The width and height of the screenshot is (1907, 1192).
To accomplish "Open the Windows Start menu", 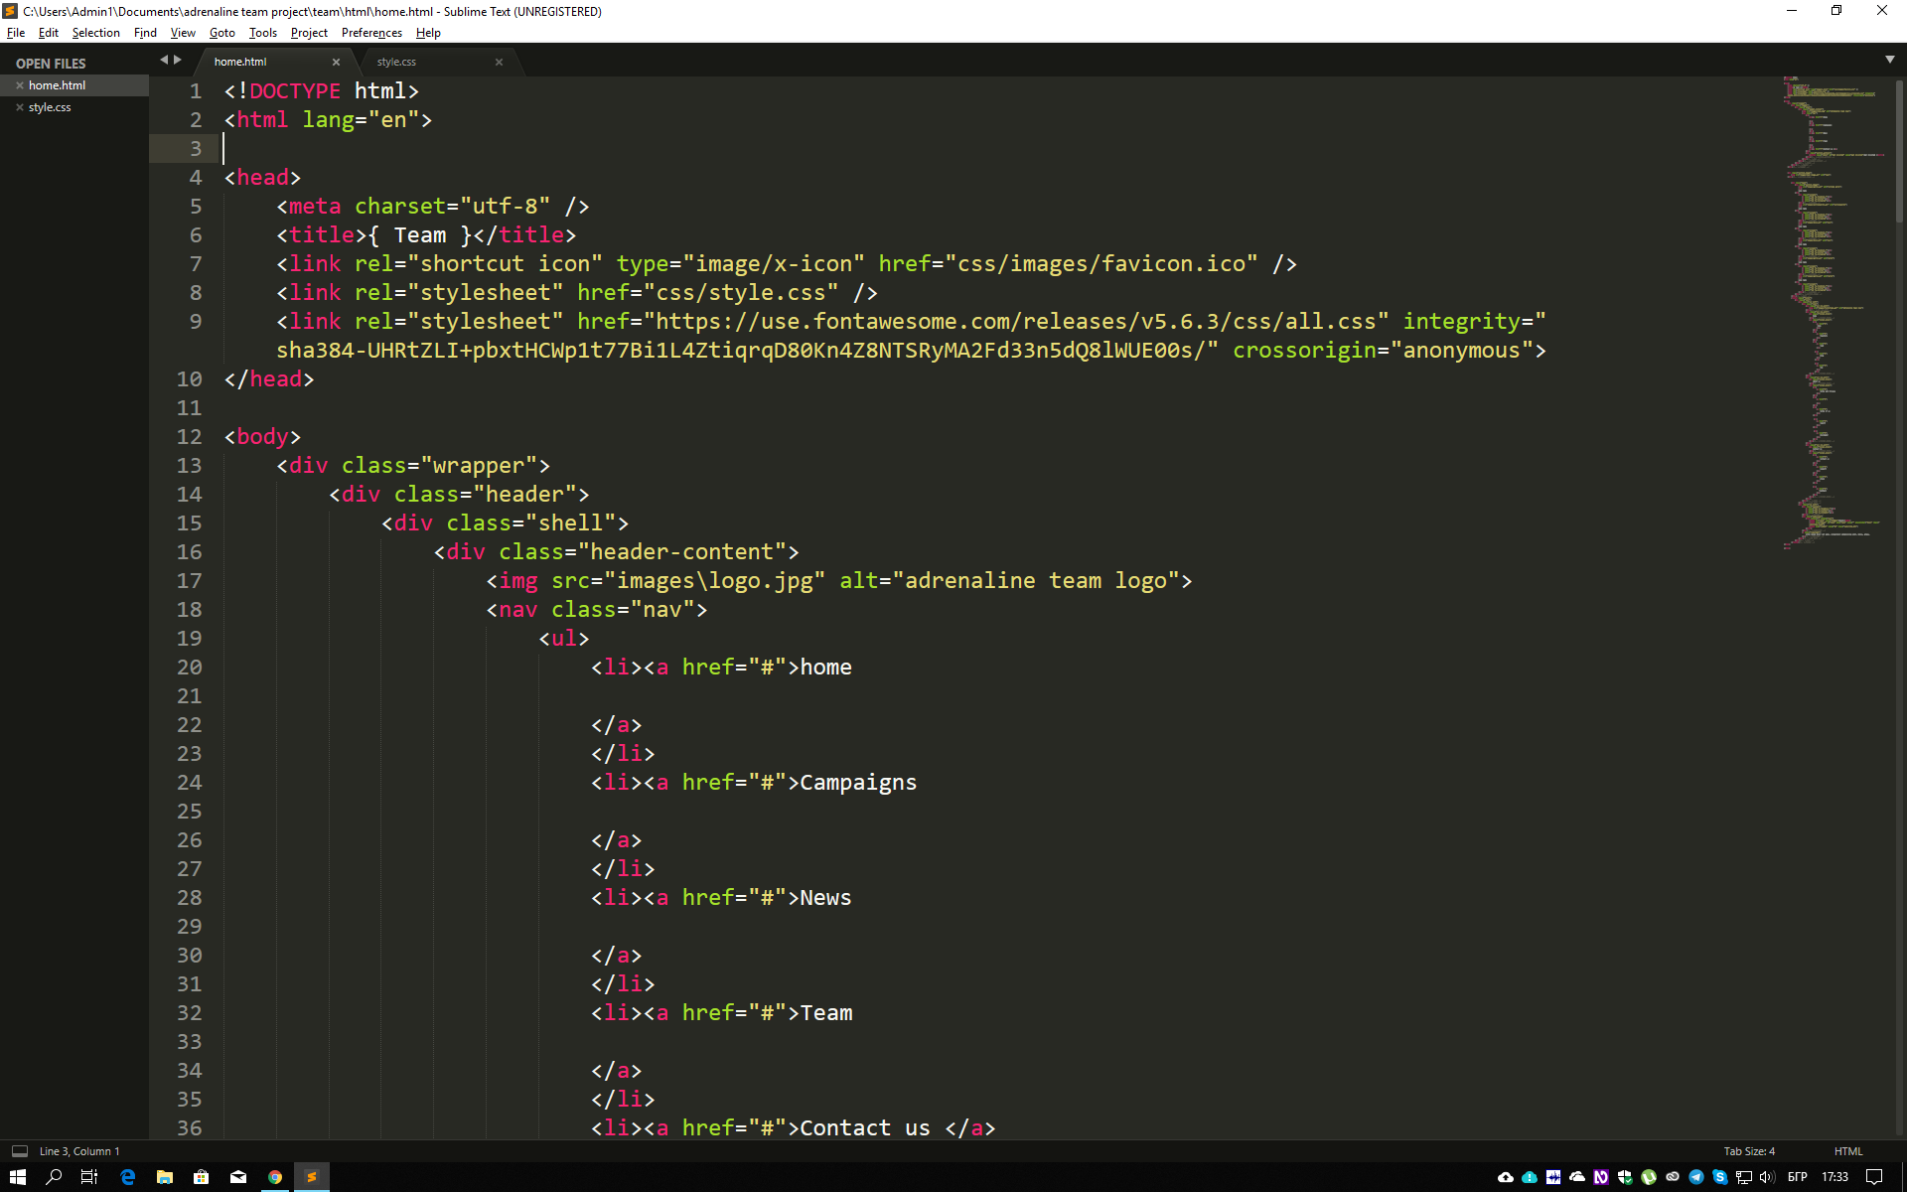I will [x=18, y=1177].
